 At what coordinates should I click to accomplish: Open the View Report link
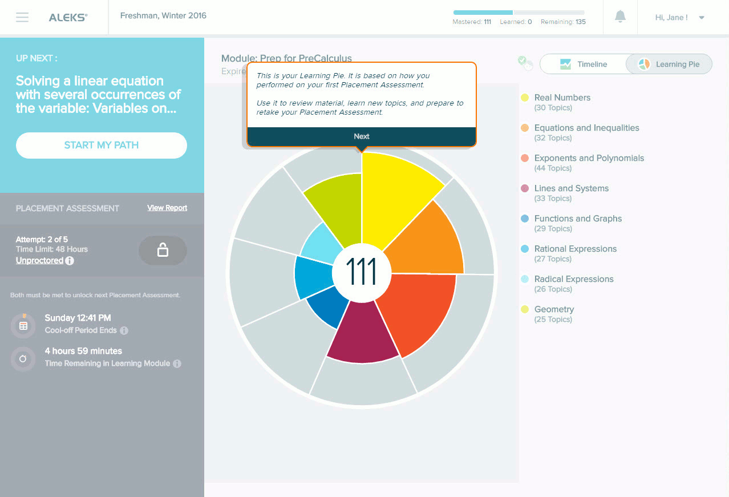(x=167, y=208)
